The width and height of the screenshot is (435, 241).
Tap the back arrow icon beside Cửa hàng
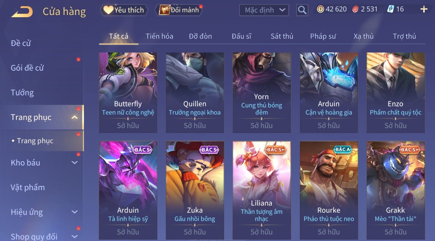[x=22, y=12]
